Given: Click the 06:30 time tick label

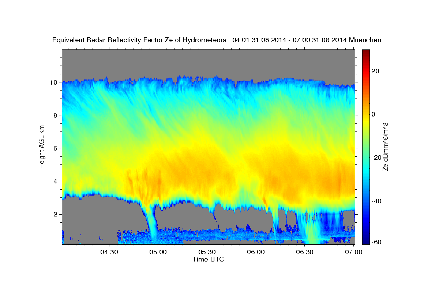Looking at the screenshot, I should [304, 252].
